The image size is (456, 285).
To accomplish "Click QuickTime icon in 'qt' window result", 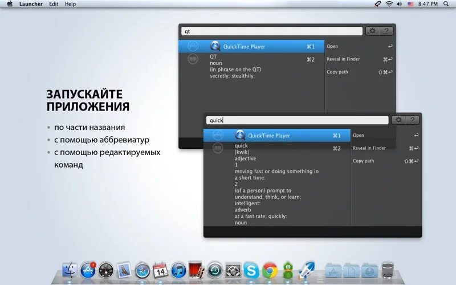I will [215, 46].
